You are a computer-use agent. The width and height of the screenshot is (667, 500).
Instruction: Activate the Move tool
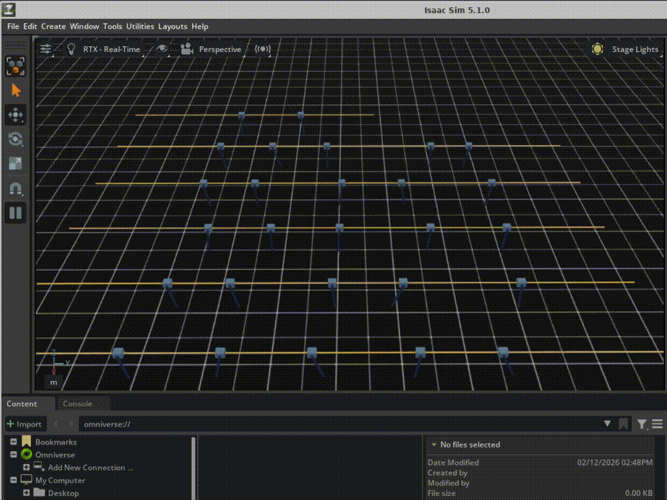pos(16,115)
